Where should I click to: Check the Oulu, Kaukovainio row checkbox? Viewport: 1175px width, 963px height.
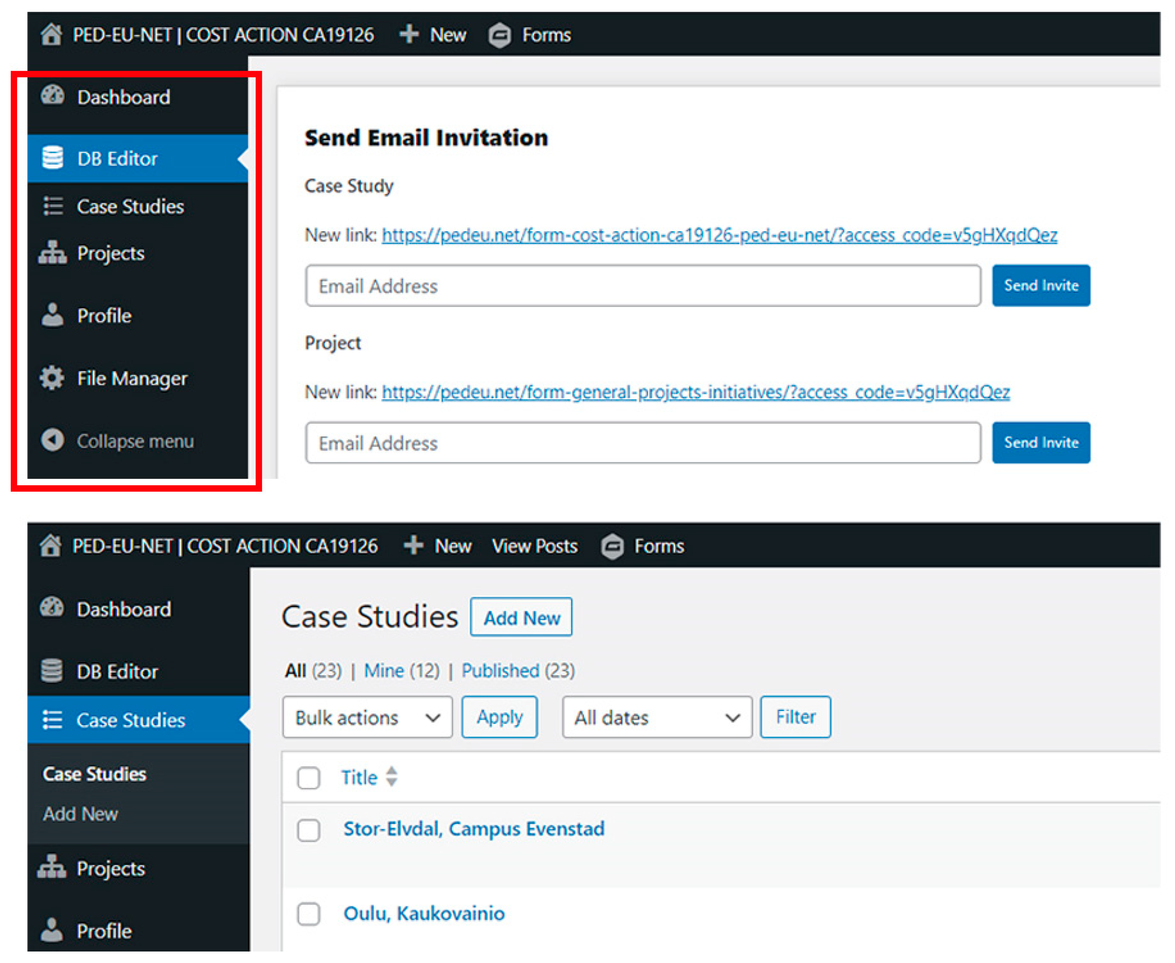click(x=308, y=914)
